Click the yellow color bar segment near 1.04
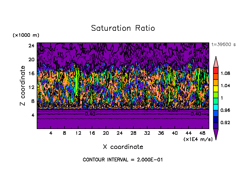This screenshot has height=178, width=246. coord(216,89)
